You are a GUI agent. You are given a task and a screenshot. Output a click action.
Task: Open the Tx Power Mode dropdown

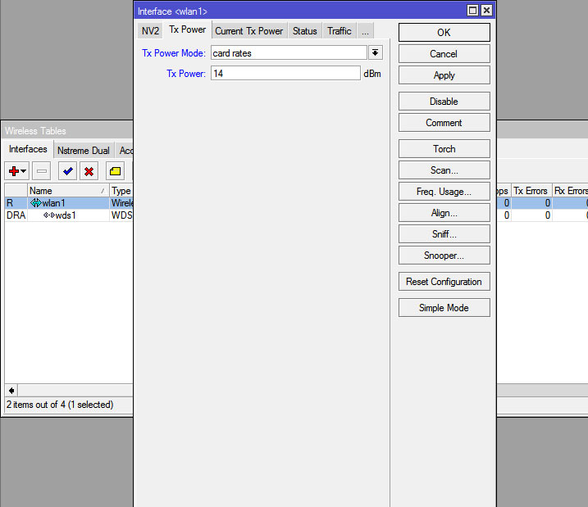tap(376, 52)
